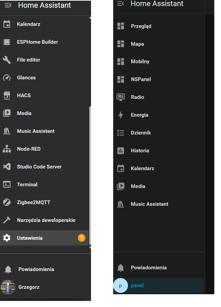Viewport: 221px width, 307px height.
Task: Click the orange update badge on Ustawienia
Action: pyautogui.click(x=81, y=238)
